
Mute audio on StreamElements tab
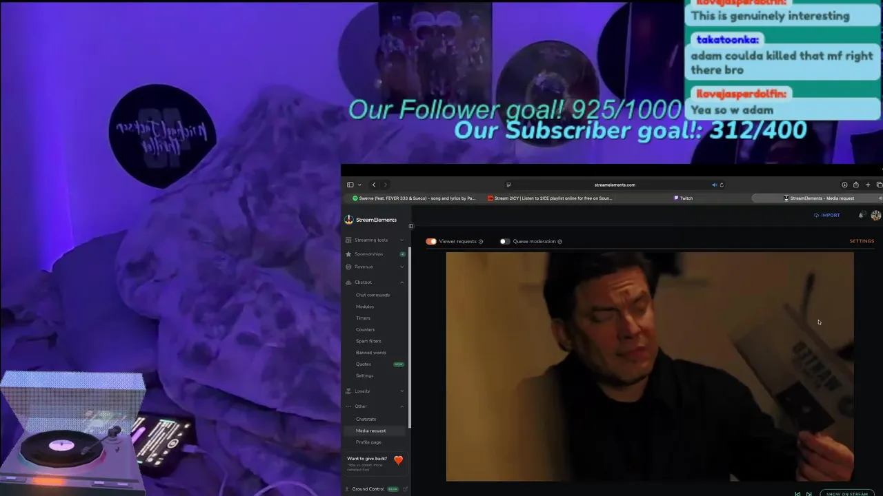(880, 198)
